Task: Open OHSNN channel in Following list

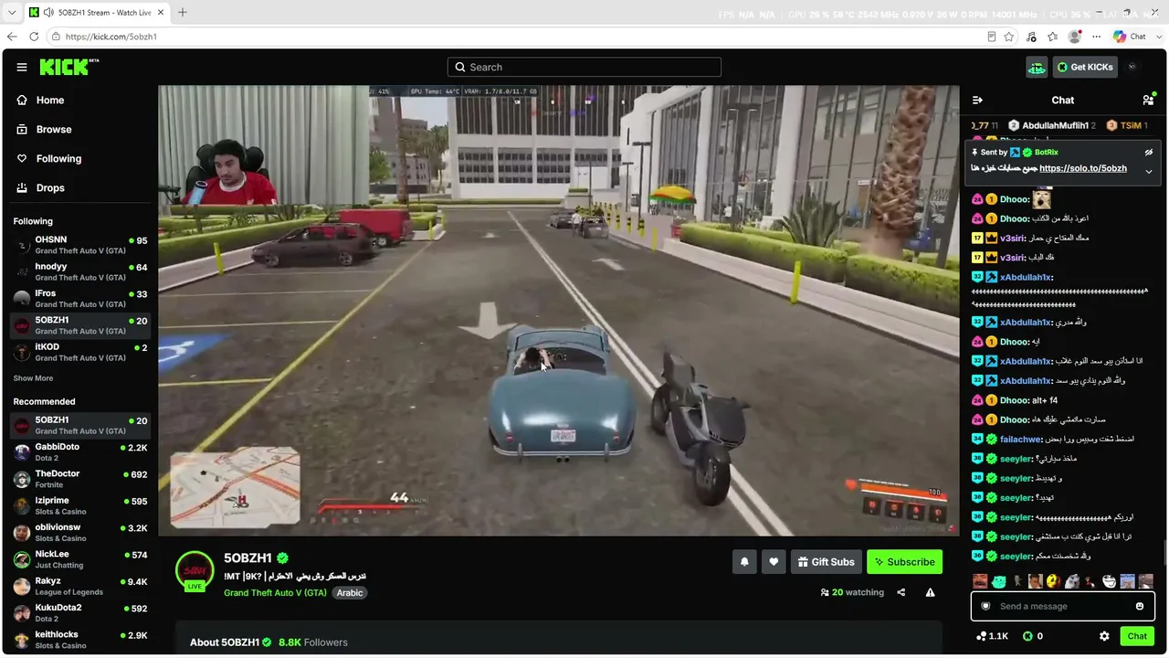Action: tap(79, 245)
